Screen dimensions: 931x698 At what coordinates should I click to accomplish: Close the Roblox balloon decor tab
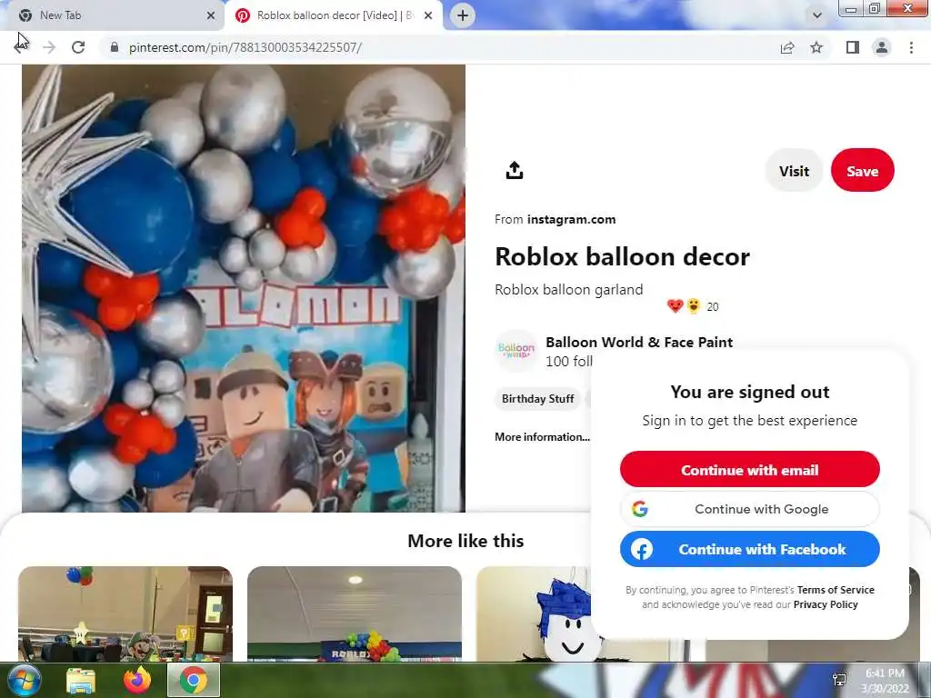point(428,15)
